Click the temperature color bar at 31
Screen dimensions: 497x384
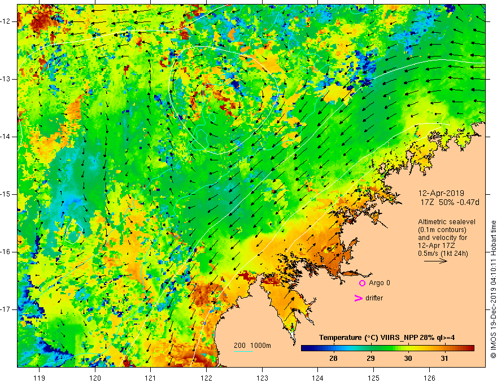click(x=444, y=348)
